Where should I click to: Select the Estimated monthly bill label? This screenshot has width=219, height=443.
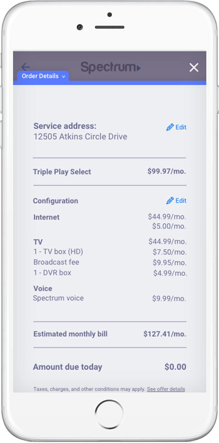pos(70,334)
